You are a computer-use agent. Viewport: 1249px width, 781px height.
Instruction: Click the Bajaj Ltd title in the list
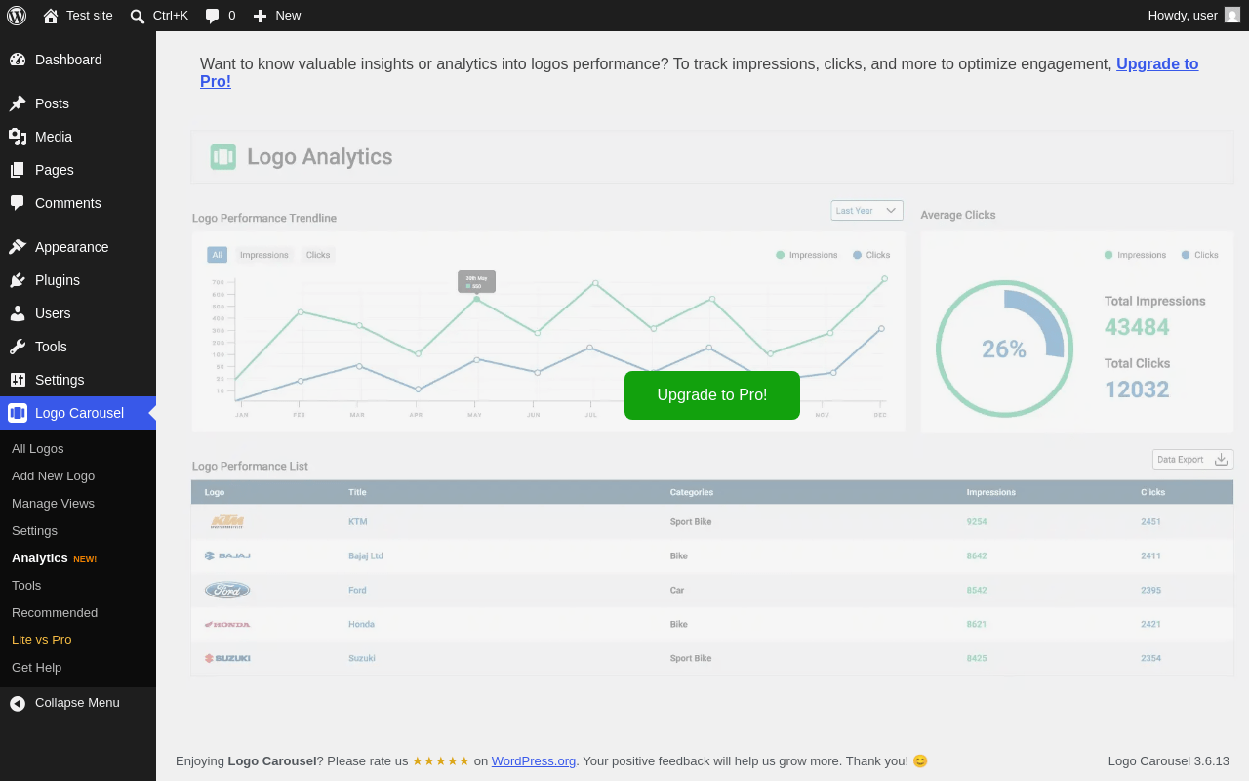(x=366, y=556)
